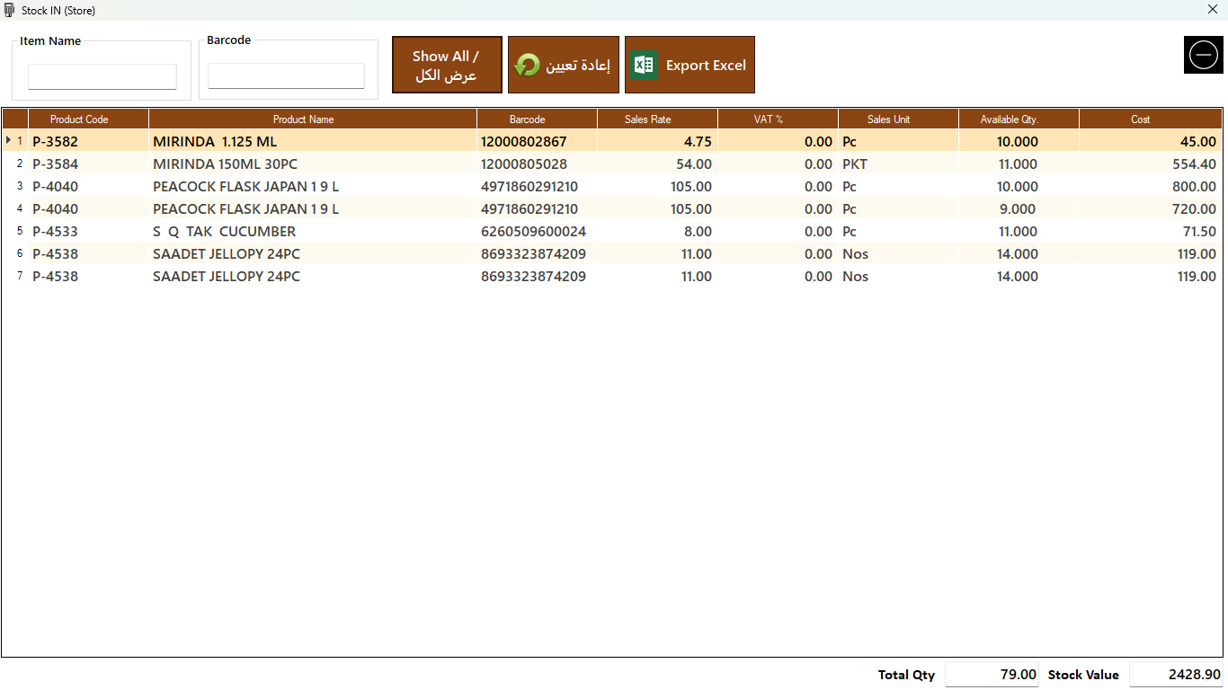
Task: Select MIRINDA 1.125 ML product name
Action: pos(215,142)
